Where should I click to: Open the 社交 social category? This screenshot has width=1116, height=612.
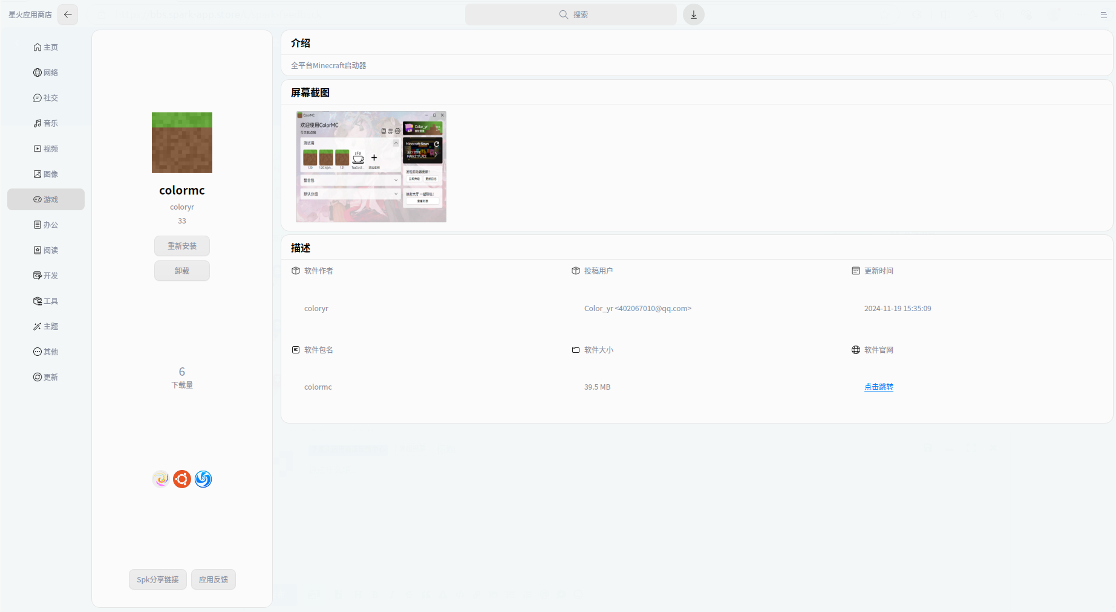point(46,98)
